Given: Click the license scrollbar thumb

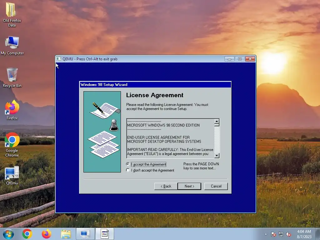Looking at the screenshot, I should (x=217, y=125).
